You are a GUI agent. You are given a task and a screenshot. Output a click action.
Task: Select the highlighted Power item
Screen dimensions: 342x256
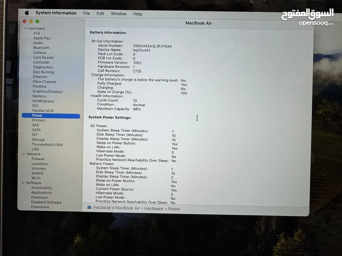(51, 116)
